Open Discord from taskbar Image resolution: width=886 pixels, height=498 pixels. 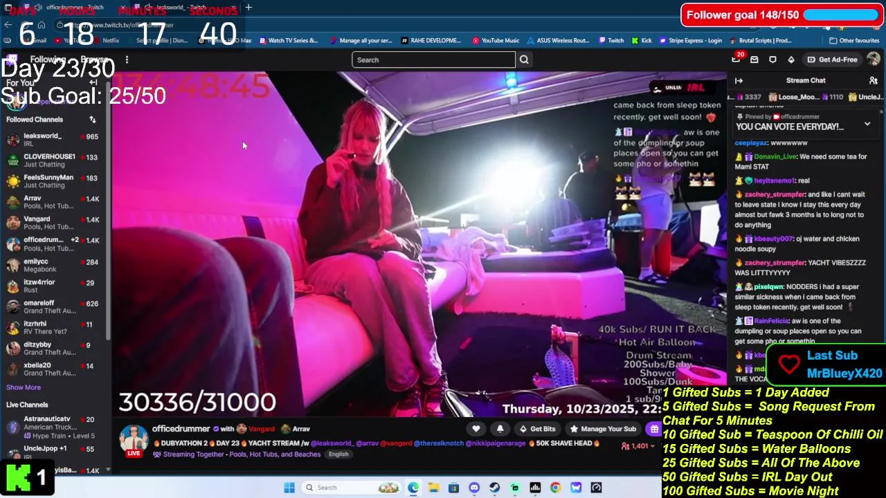(474, 488)
